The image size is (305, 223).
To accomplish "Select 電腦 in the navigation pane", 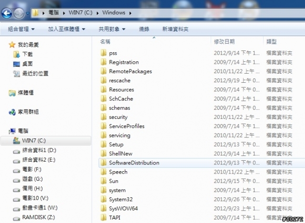I will point(19,131).
